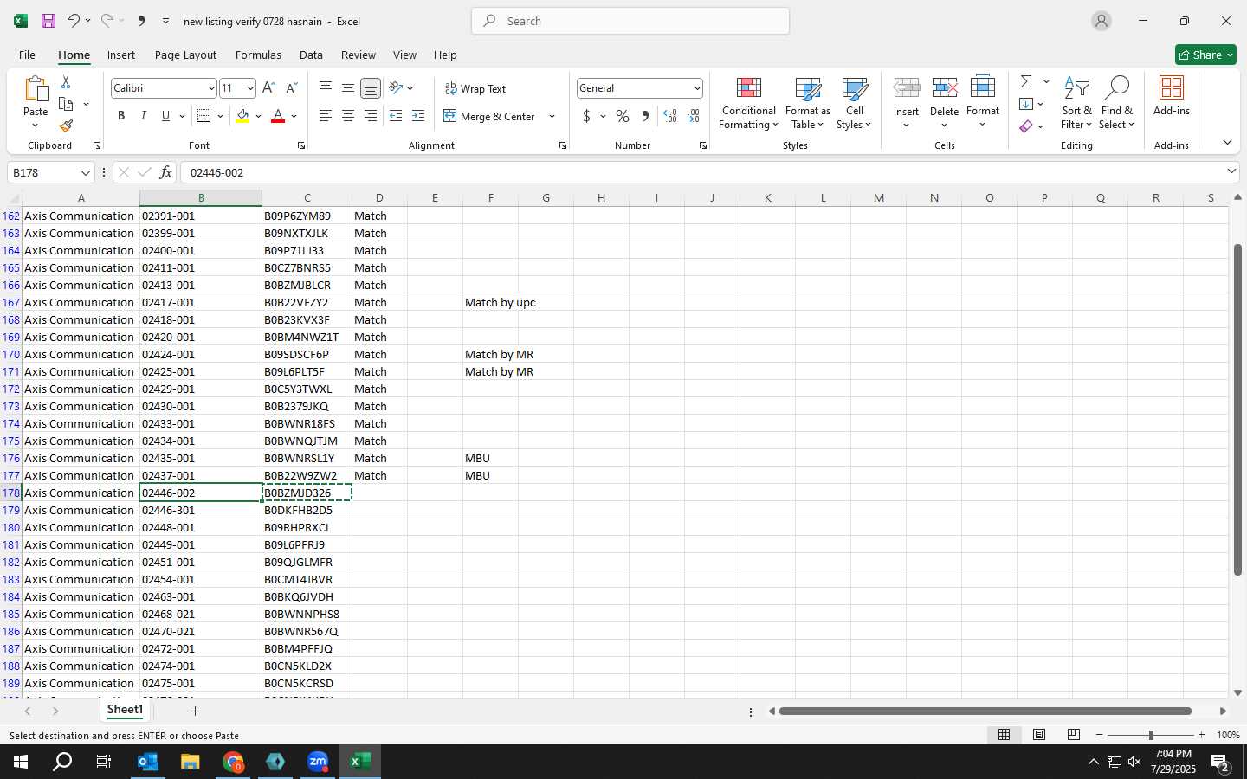This screenshot has height=779, width=1247.
Task: Align text to the right
Action: tap(370, 116)
